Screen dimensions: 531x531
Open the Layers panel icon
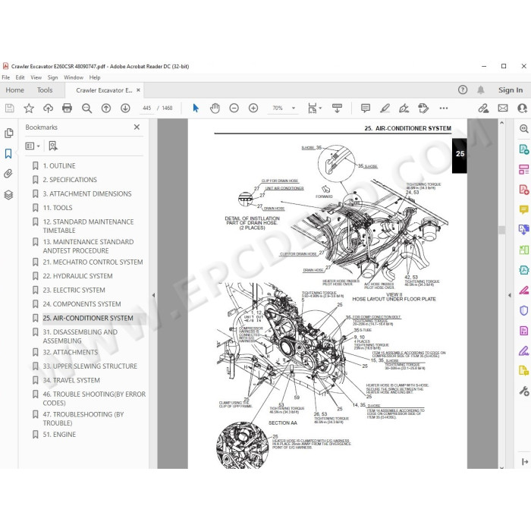click(8, 195)
